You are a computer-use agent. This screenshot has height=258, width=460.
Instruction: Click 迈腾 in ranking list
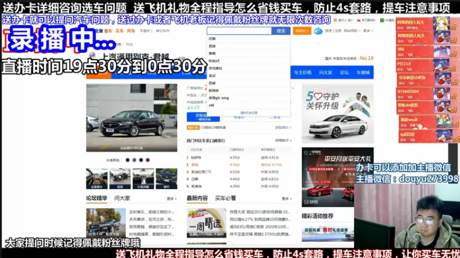tap(194, 179)
